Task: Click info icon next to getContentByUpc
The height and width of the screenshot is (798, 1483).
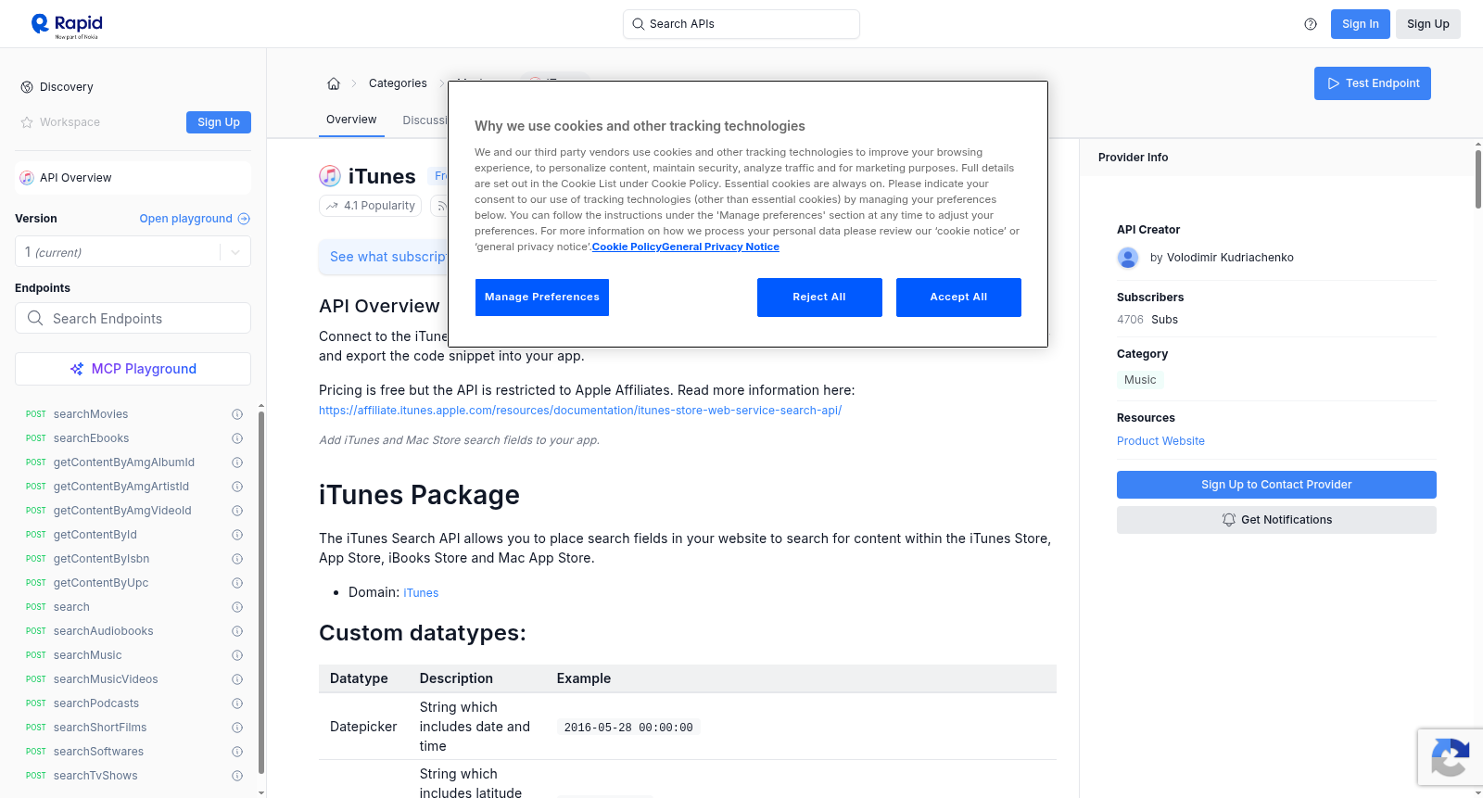Action: tap(237, 583)
